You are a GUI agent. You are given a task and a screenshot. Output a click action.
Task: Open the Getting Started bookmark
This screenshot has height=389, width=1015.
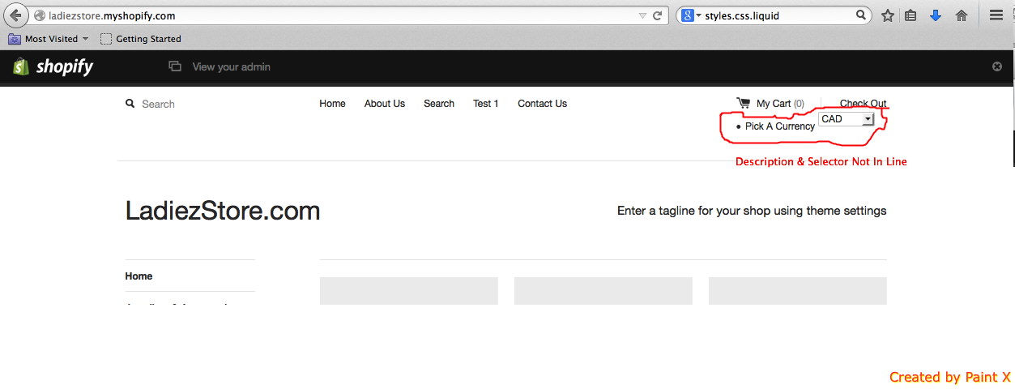[140, 39]
